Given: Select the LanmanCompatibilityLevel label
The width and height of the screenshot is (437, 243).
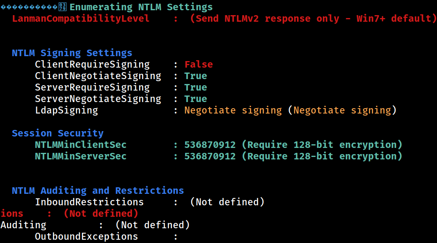Looking at the screenshot, I should [81, 19].
